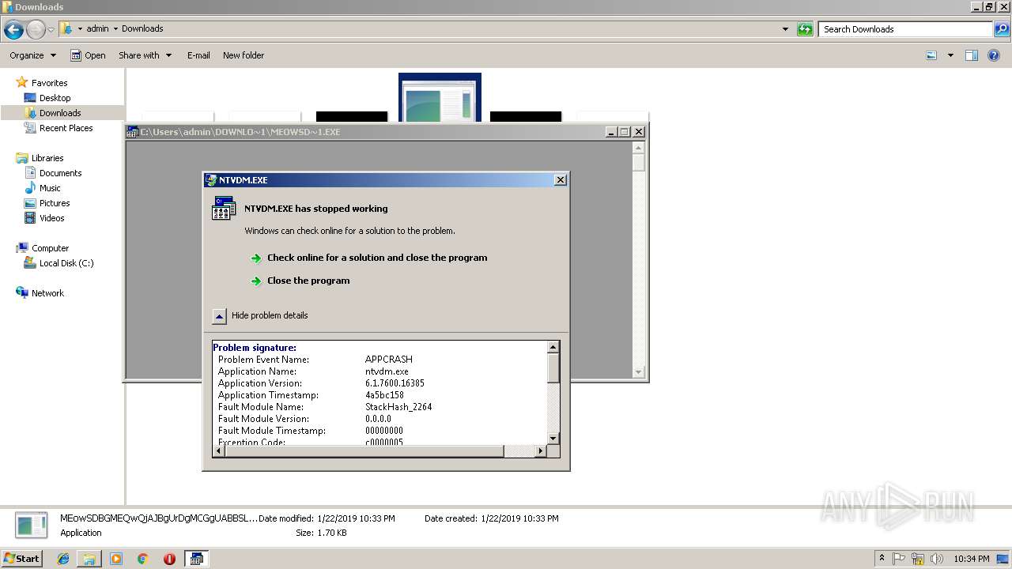The width and height of the screenshot is (1012, 569).
Task: Click the Search Downloads field
Action: (906, 29)
